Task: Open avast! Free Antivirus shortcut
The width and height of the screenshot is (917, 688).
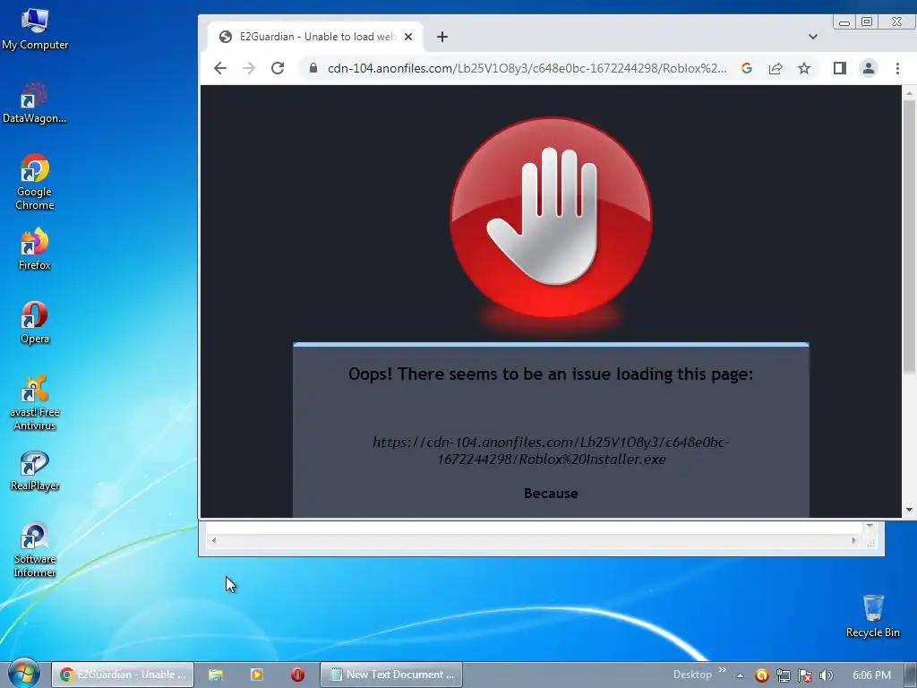Action: click(35, 402)
